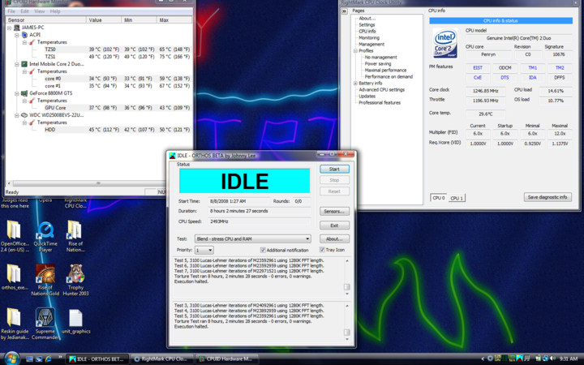The image size is (584, 365).
Task: Toggle Additional notification checkbox in ORTHOS
Action: tap(263, 250)
